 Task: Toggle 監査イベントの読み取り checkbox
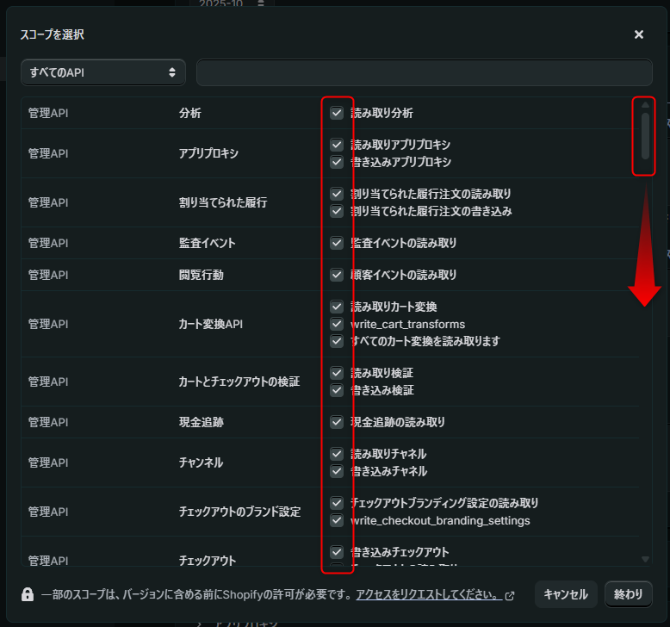click(337, 243)
